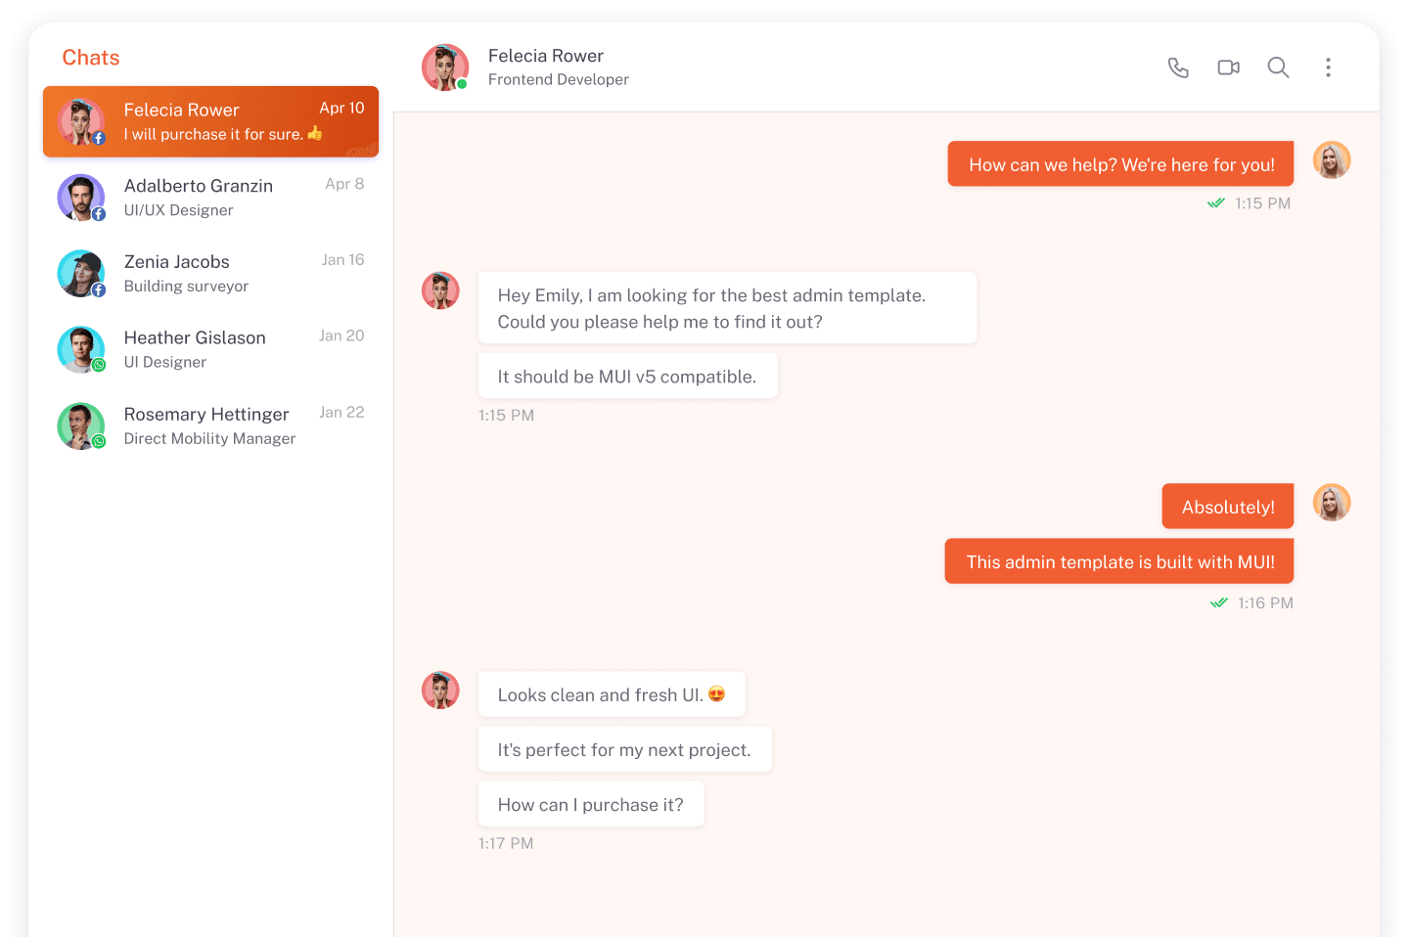Start a video call from chat header
1409x937 pixels.
(x=1228, y=67)
